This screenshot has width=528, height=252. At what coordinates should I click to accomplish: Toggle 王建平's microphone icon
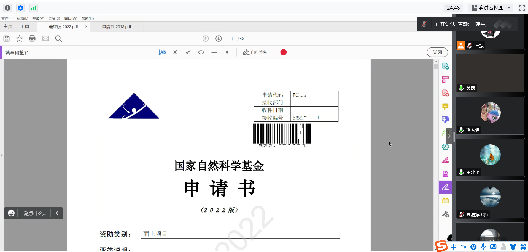tap(461, 172)
